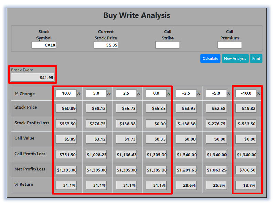The width and height of the screenshot is (273, 204).
Task: Click the $751.50 call profit cell
Action: (66, 155)
